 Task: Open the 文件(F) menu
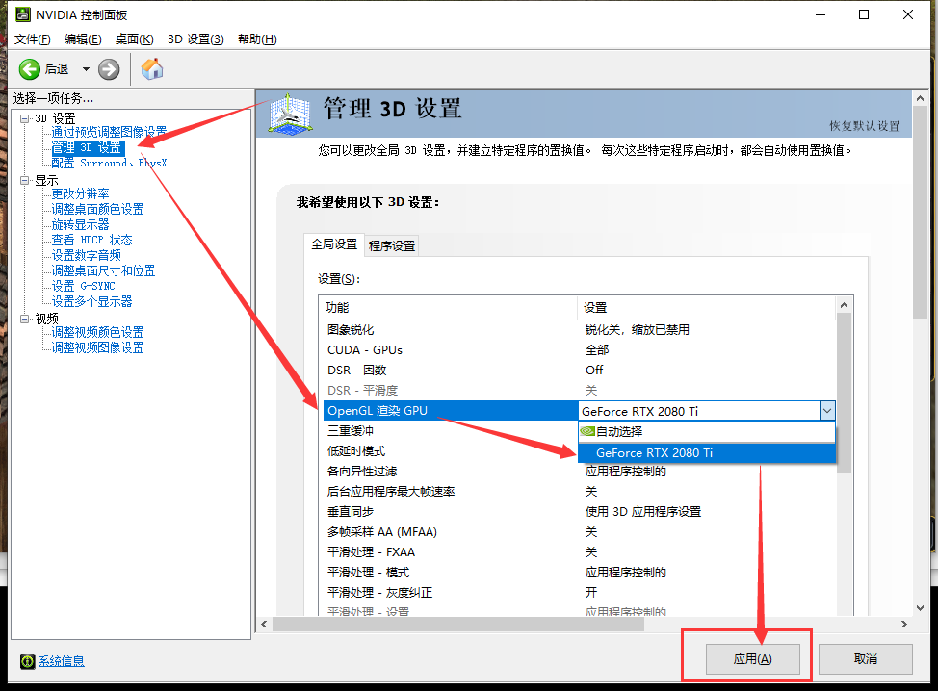pos(33,38)
